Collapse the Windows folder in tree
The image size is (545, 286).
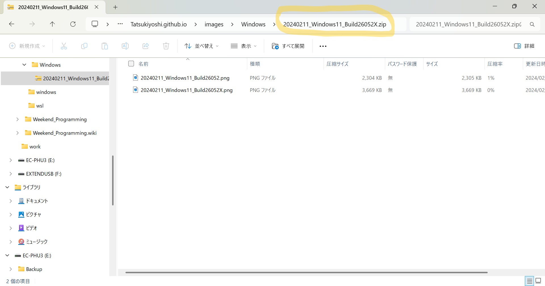click(24, 65)
